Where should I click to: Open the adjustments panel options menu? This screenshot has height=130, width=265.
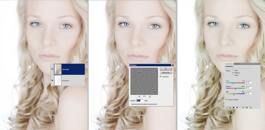click(x=259, y=64)
